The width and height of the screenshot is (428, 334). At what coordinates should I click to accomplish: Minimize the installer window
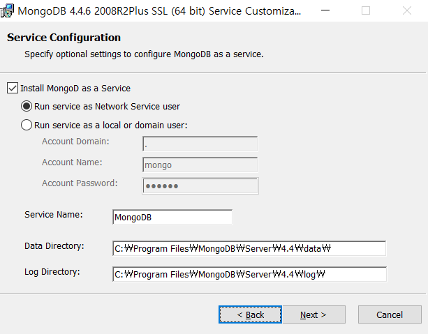(325, 10)
